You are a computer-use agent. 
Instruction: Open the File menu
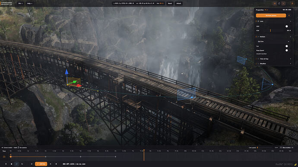coord(20,3)
